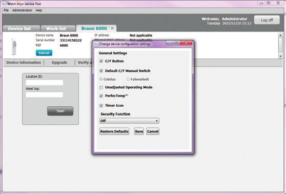Image resolution: width=286 pixels, height=194 pixels.
Task: Click the scroll down arrow in device panel
Action: (x=280, y=56)
